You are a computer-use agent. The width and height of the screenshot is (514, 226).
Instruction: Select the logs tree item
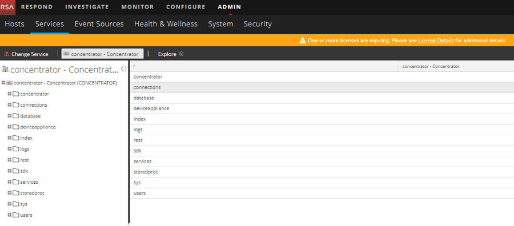(x=25, y=149)
